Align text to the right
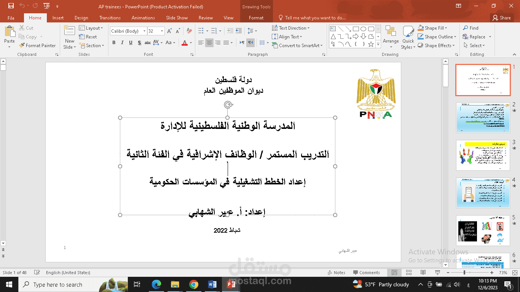The image size is (520, 292). [218, 43]
